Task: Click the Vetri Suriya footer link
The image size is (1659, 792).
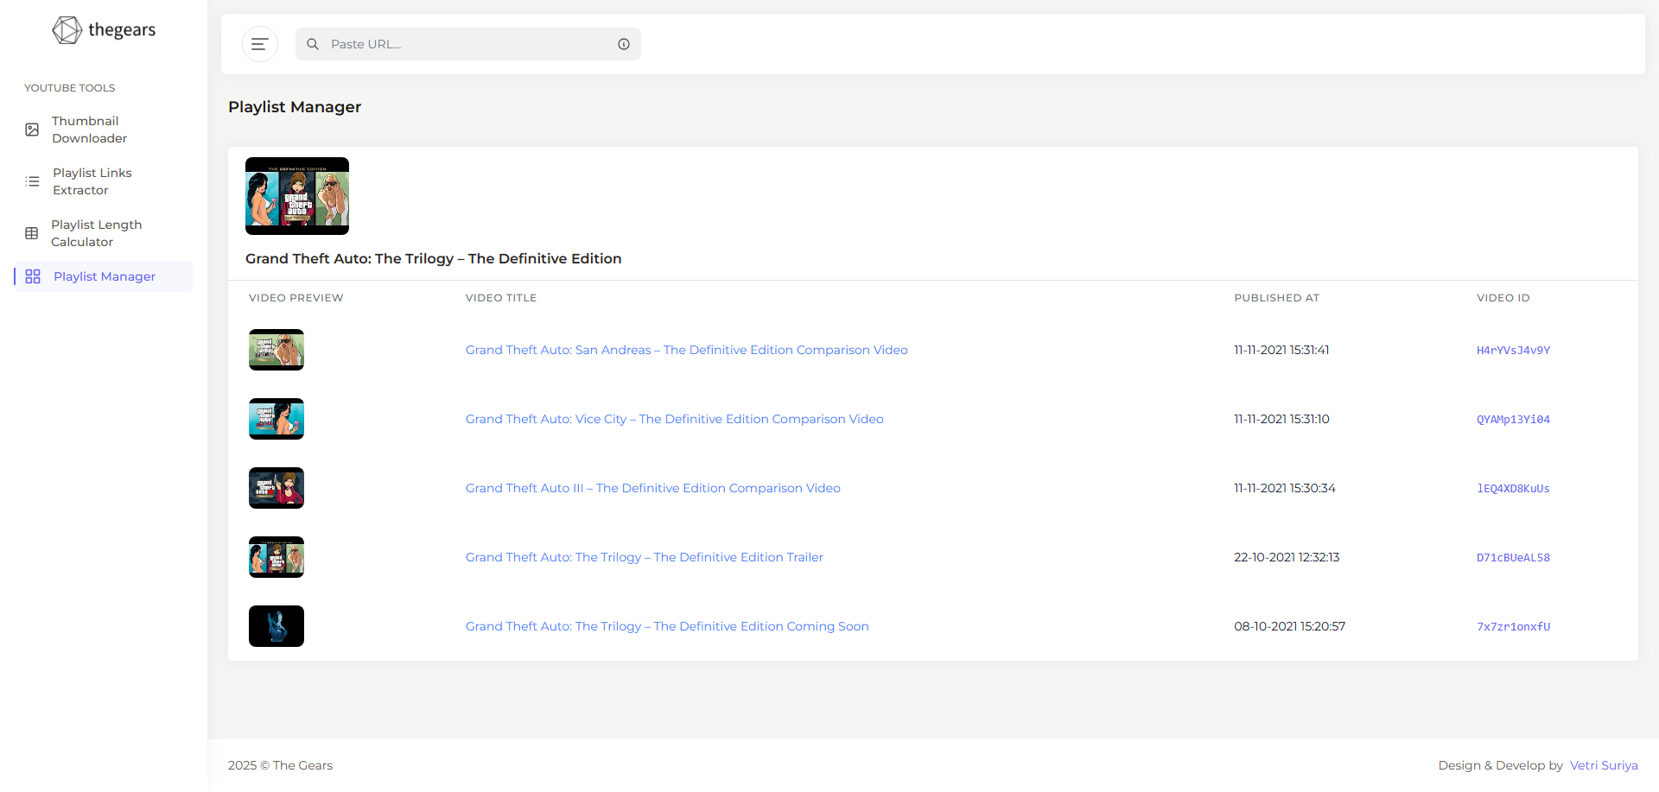Action: pyautogui.click(x=1604, y=765)
